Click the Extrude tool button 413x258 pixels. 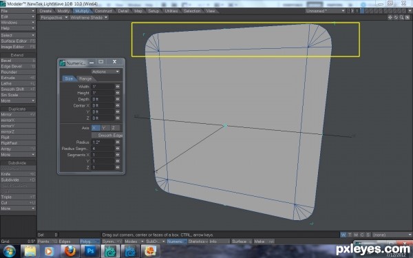coord(18,78)
